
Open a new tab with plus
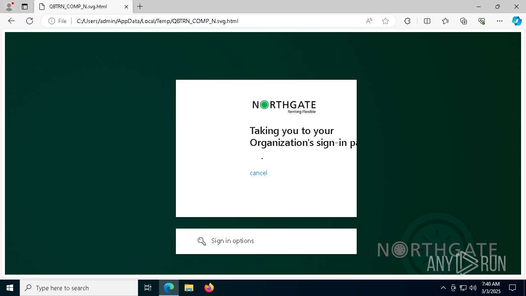click(140, 7)
